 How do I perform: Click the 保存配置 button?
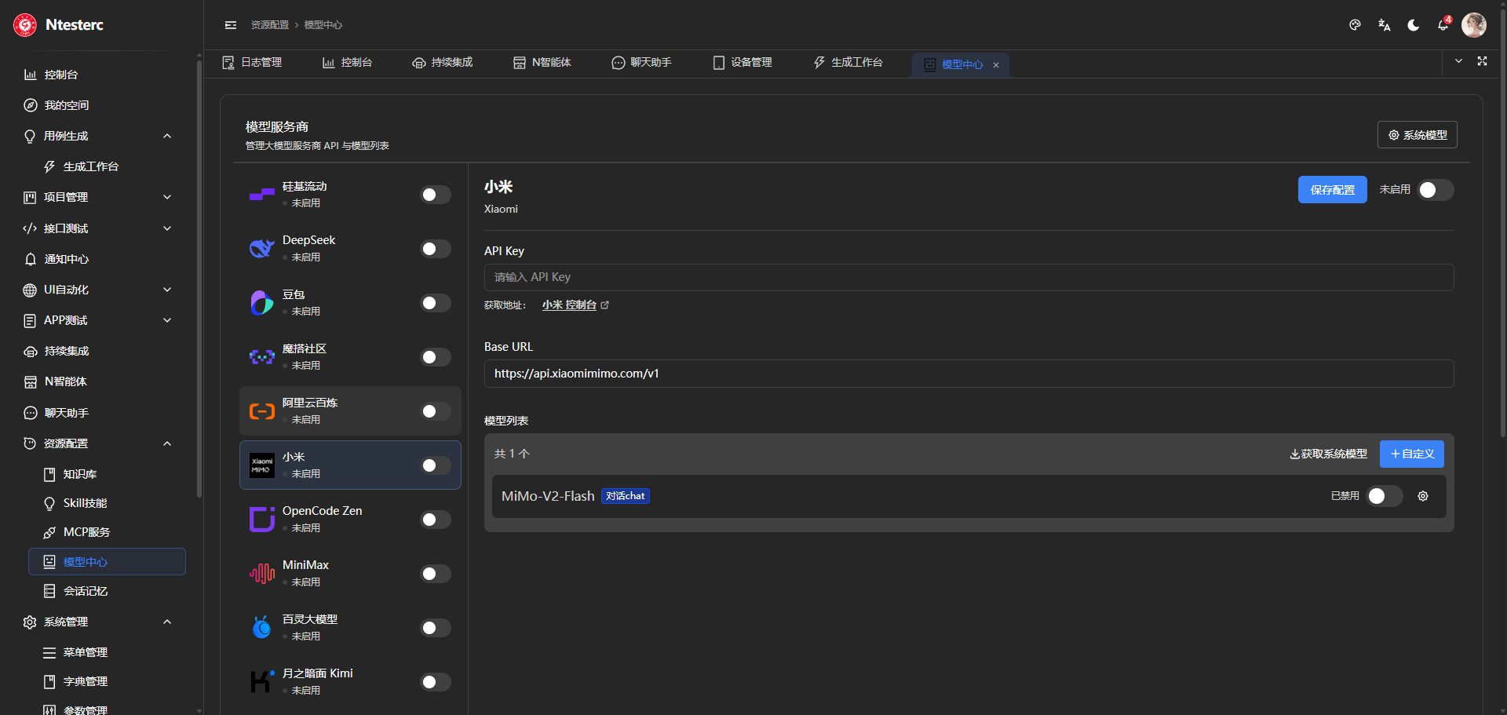(x=1333, y=190)
